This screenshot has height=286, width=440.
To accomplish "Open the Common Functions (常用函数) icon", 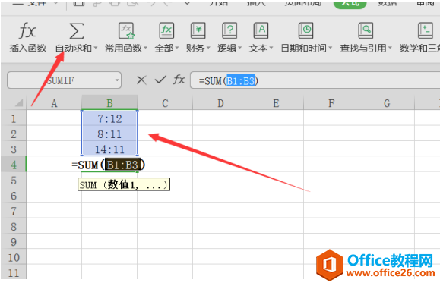I will [126, 30].
